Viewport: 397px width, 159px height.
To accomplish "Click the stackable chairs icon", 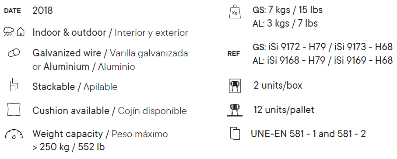I will click(x=14, y=85).
